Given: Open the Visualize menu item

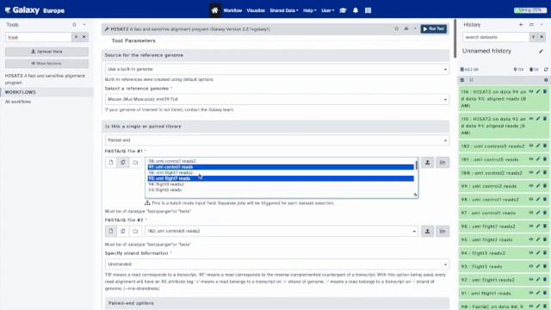Looking at the screenshot, I should (256, 10).
